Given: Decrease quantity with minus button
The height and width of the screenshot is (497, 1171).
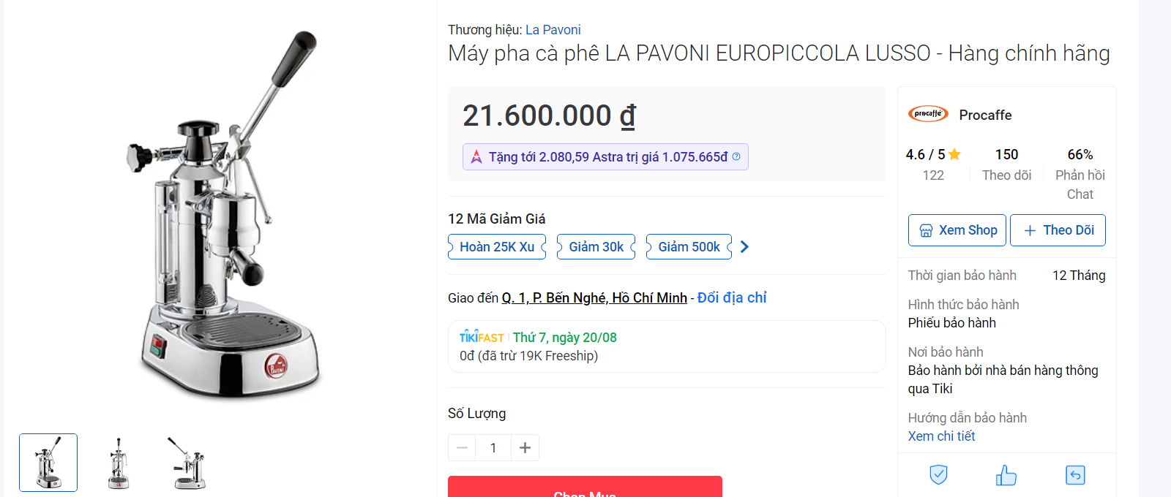Looking at the screenshot, I should tap(462, 448).
